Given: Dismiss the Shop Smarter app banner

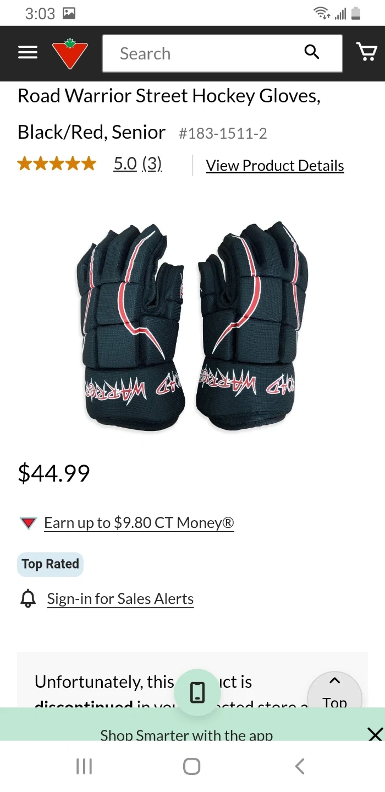Looking at the screenshot, I should (x=375, y=734).
